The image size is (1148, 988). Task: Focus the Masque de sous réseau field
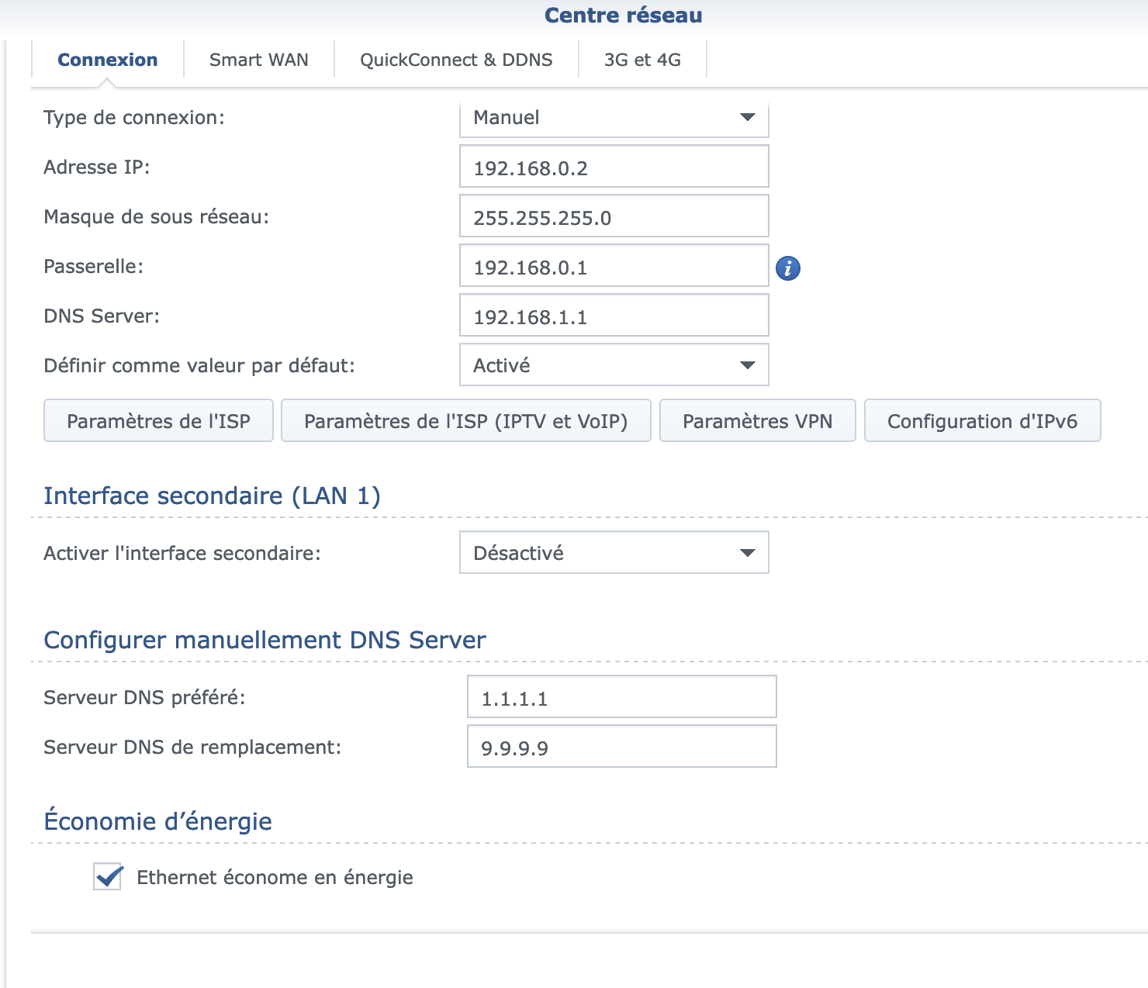click(x=614, y=216)
